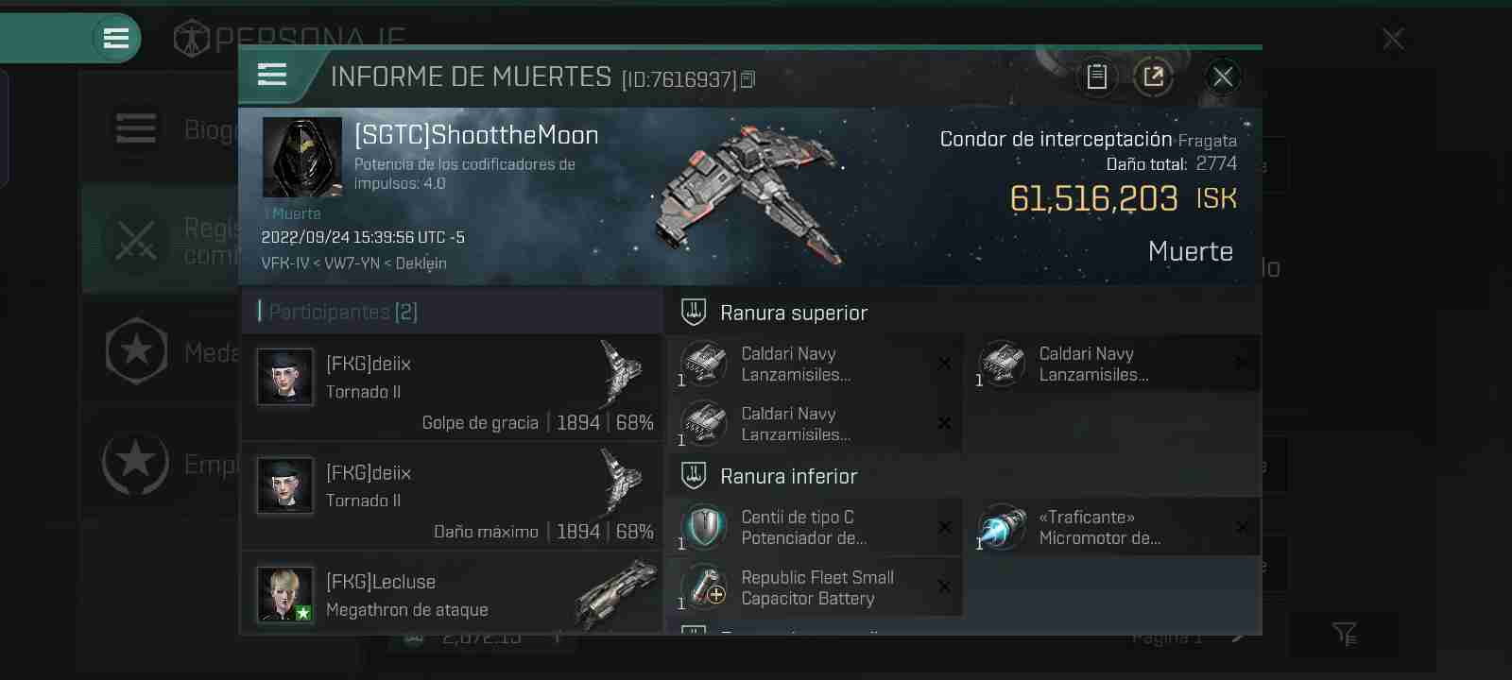Select the Traficante Micromotor module icon

[1002, 528]
